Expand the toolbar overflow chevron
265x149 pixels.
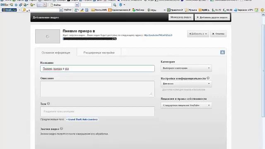[x=165, y=10]
